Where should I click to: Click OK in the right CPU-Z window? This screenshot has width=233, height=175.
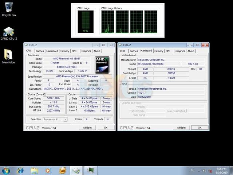click(x=200, y=128)
